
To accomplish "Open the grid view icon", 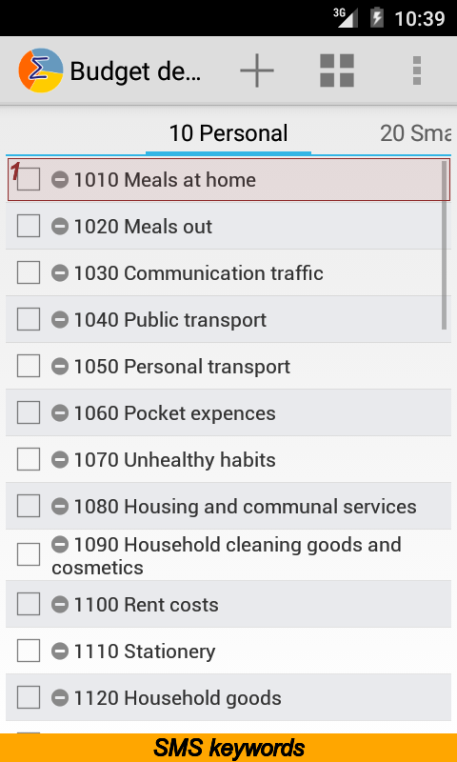I will [336, 70].
